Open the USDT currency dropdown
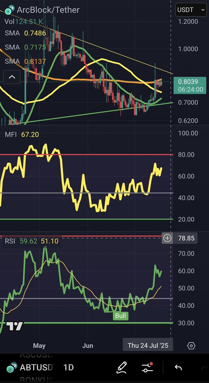Viewport: 209px width, 383px height. click(x=191, y=10)
